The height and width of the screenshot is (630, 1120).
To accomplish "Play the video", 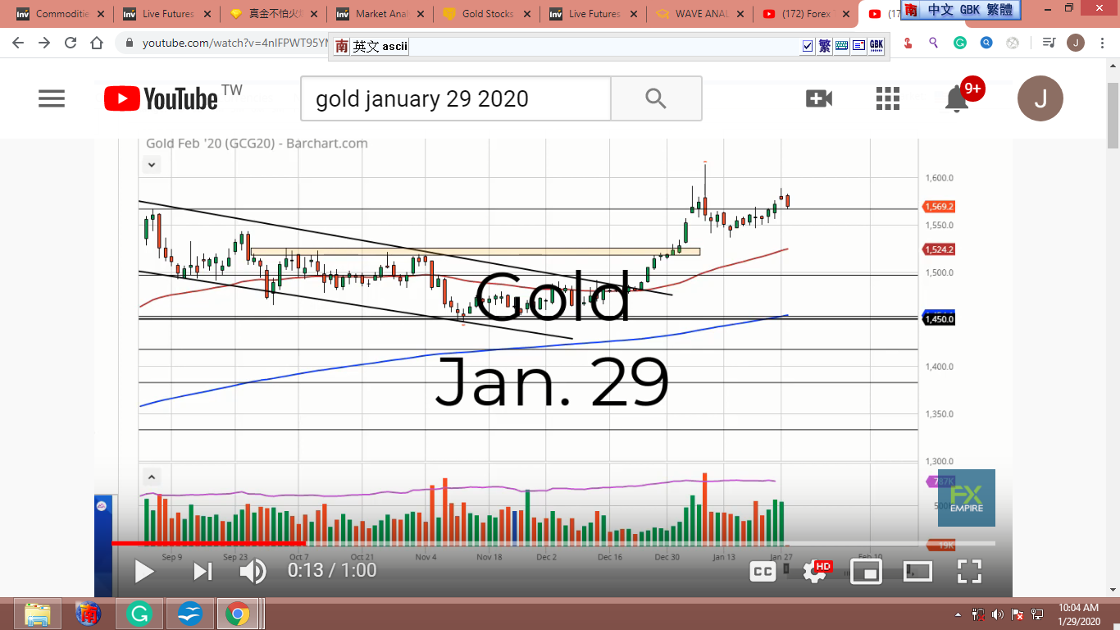I will coord(143,571).
